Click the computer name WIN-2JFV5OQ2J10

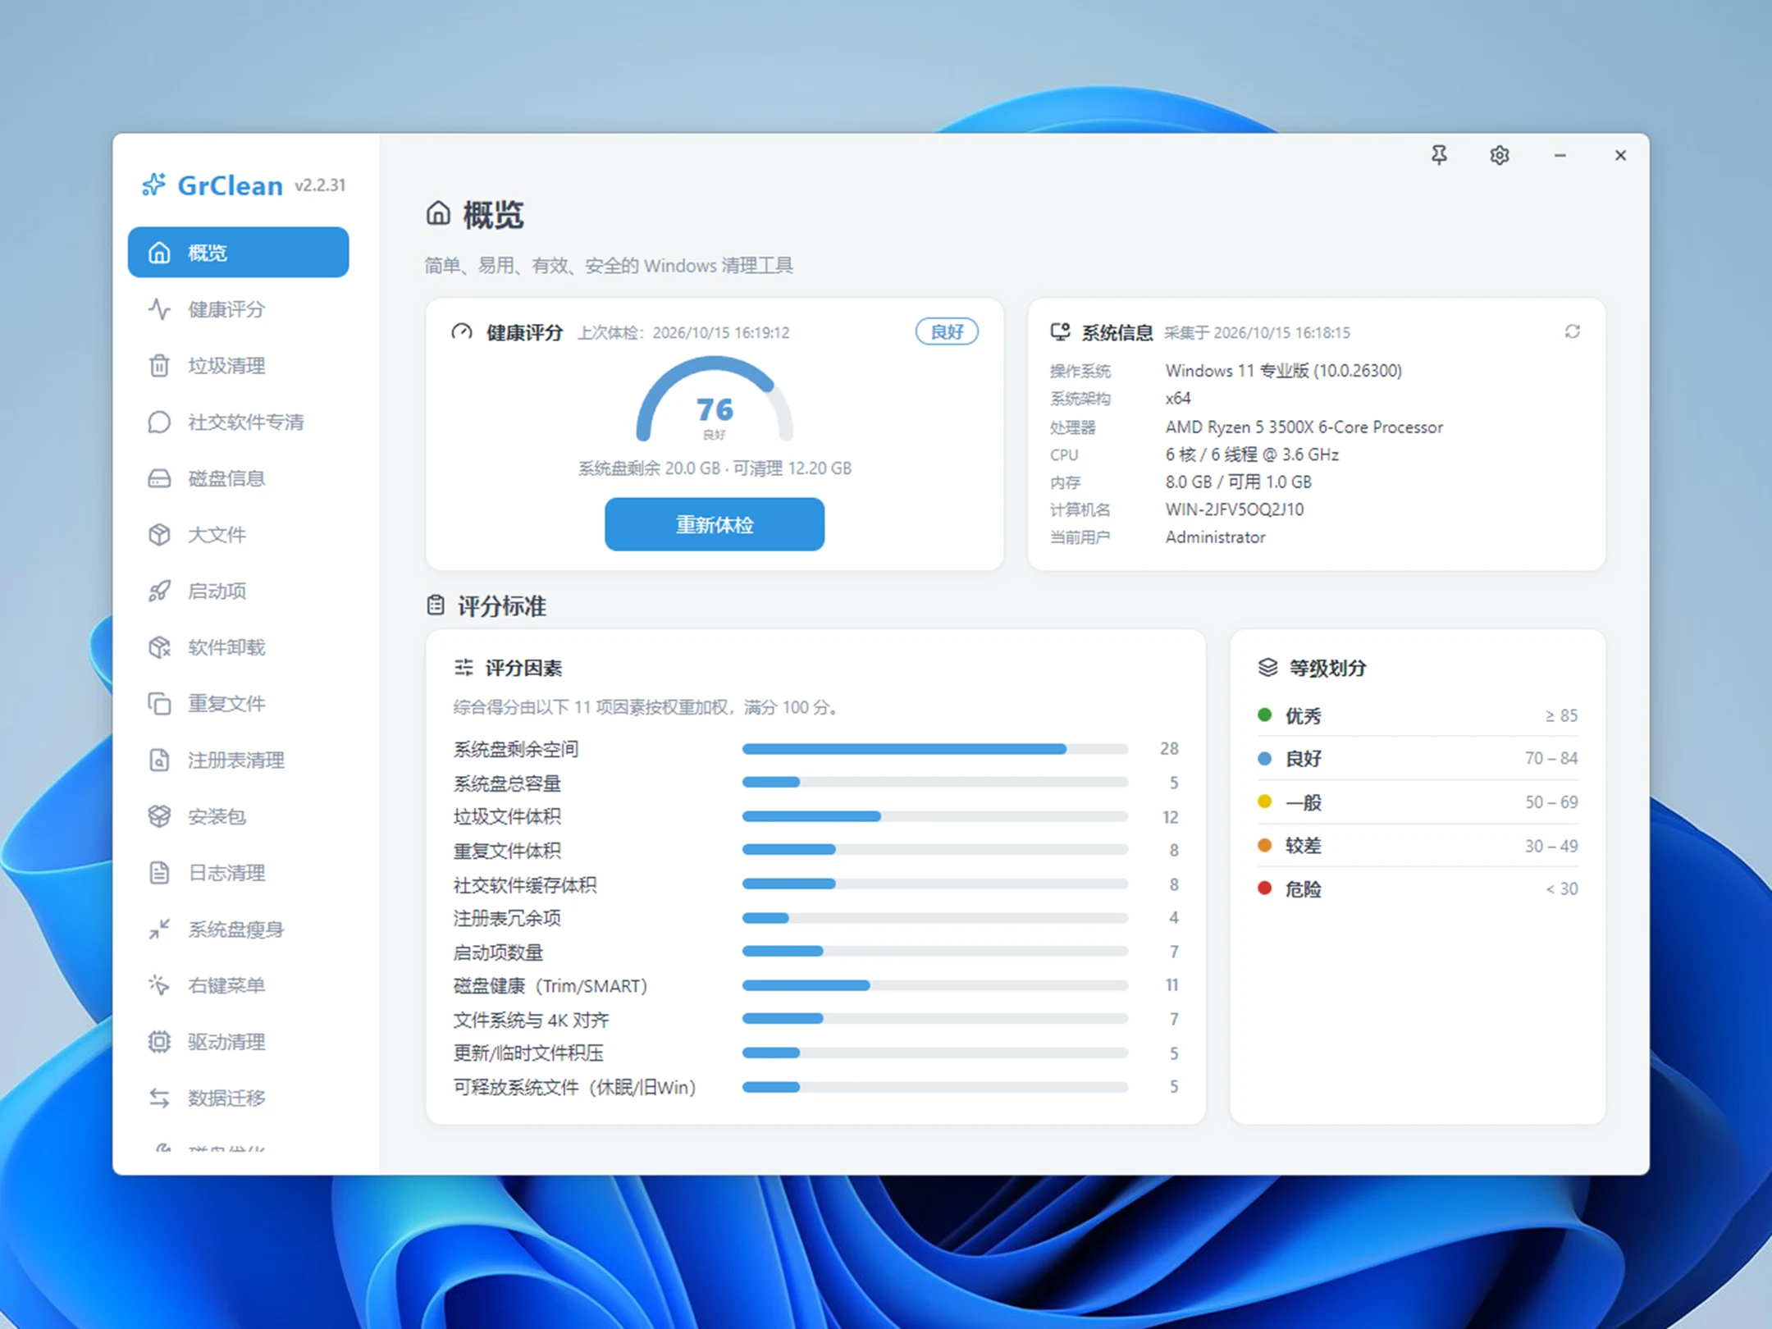(x=1235, y=509)
